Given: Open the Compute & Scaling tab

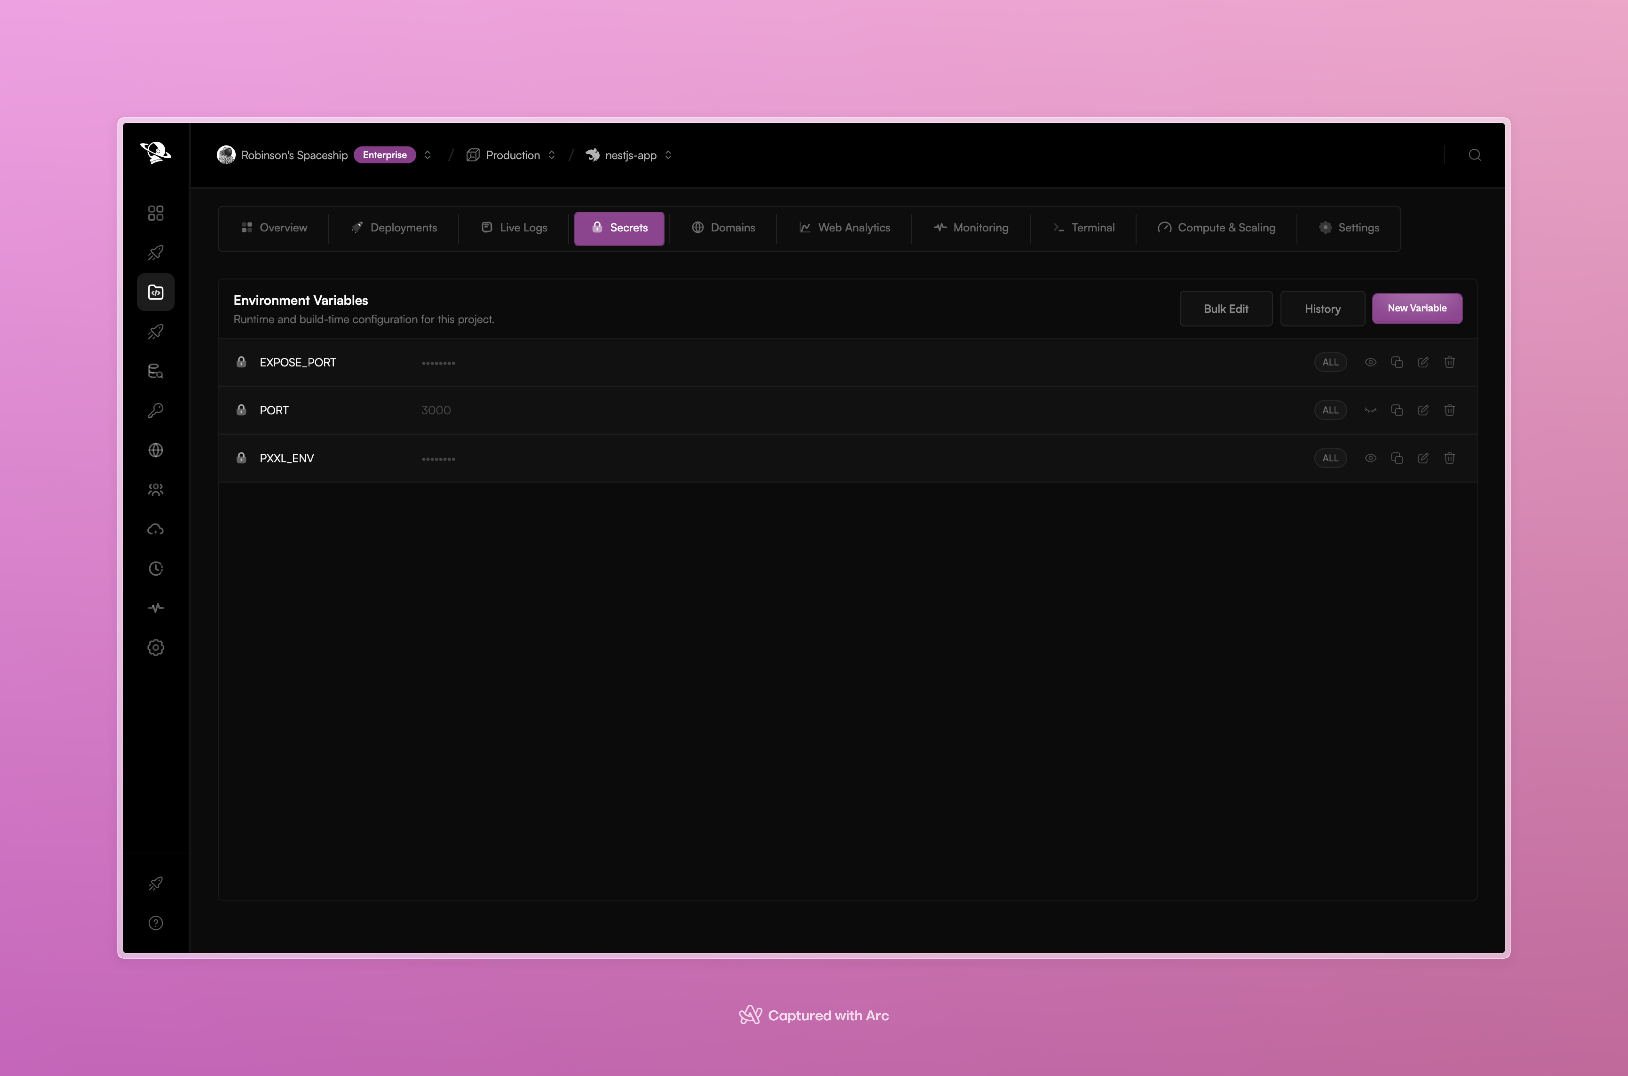Looking at the screenshot, I should (x=1216, y=228).
